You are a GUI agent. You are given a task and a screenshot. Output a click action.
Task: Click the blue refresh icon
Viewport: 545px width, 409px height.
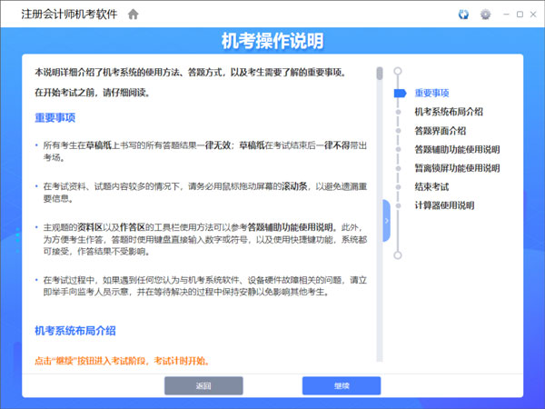[463, 15]
